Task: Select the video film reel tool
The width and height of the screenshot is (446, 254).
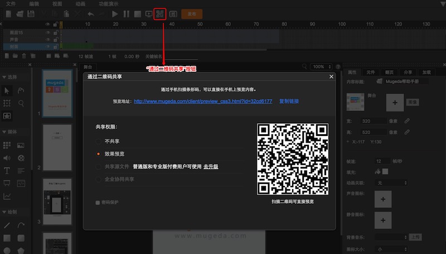Action: 21,158
